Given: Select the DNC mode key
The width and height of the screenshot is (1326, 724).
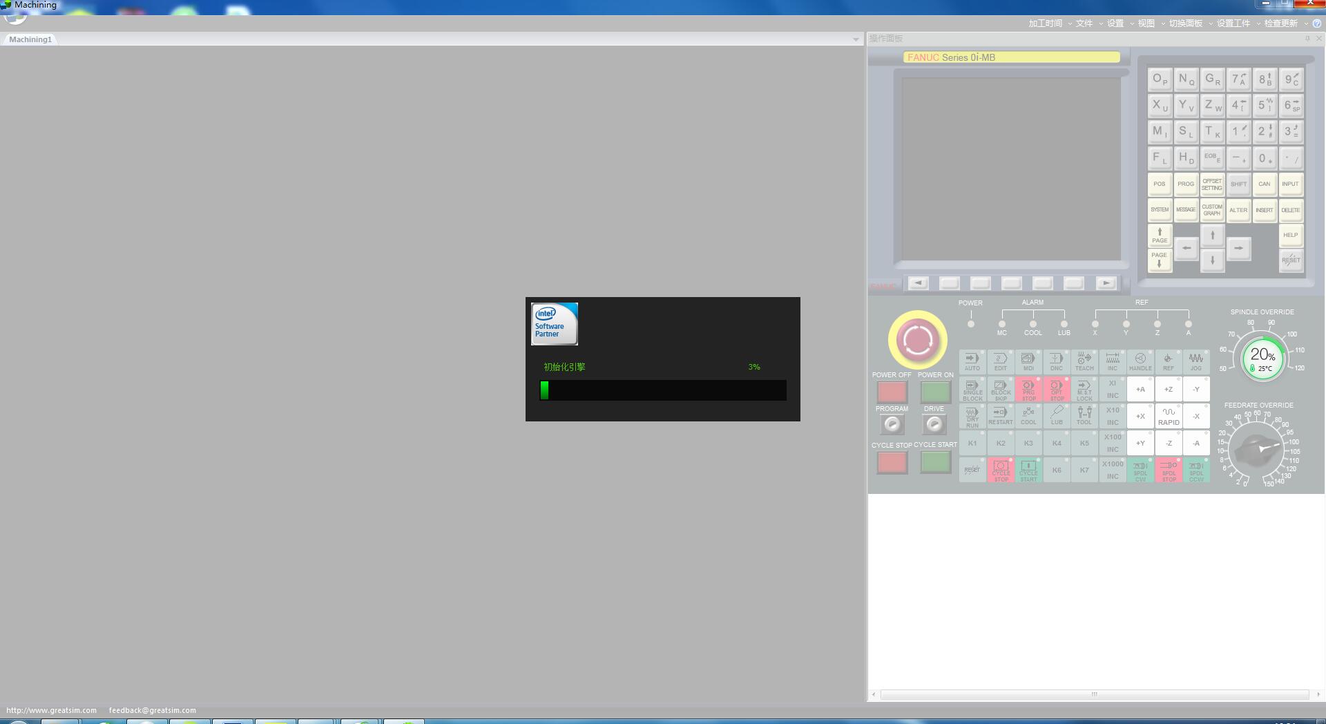Looking at the screenshot, I should (1056, 362).
